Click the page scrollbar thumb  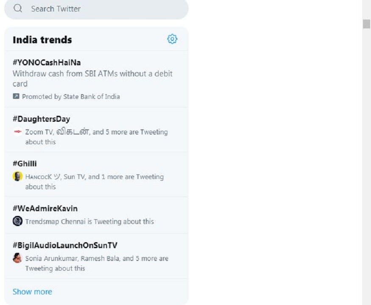366,24
